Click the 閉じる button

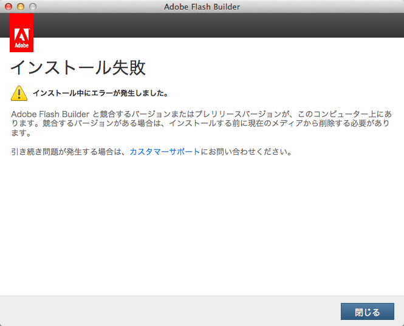click(x=368, y=311)
